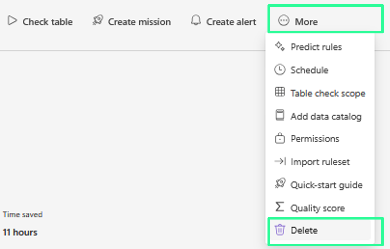Click the catalog icon beside Add data catalog
The height and width of the screenshot is (249, 390).
click(280, 115)
